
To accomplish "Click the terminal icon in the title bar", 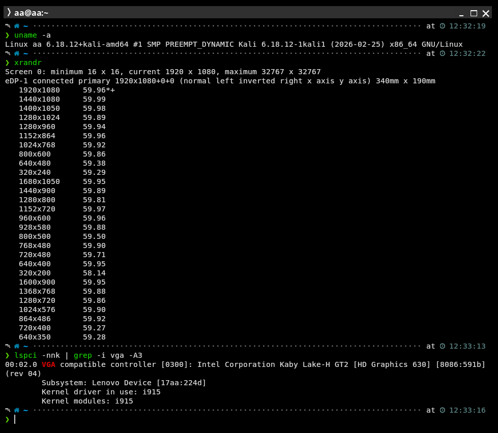I will pyautogui.click(x=9, y=13).
